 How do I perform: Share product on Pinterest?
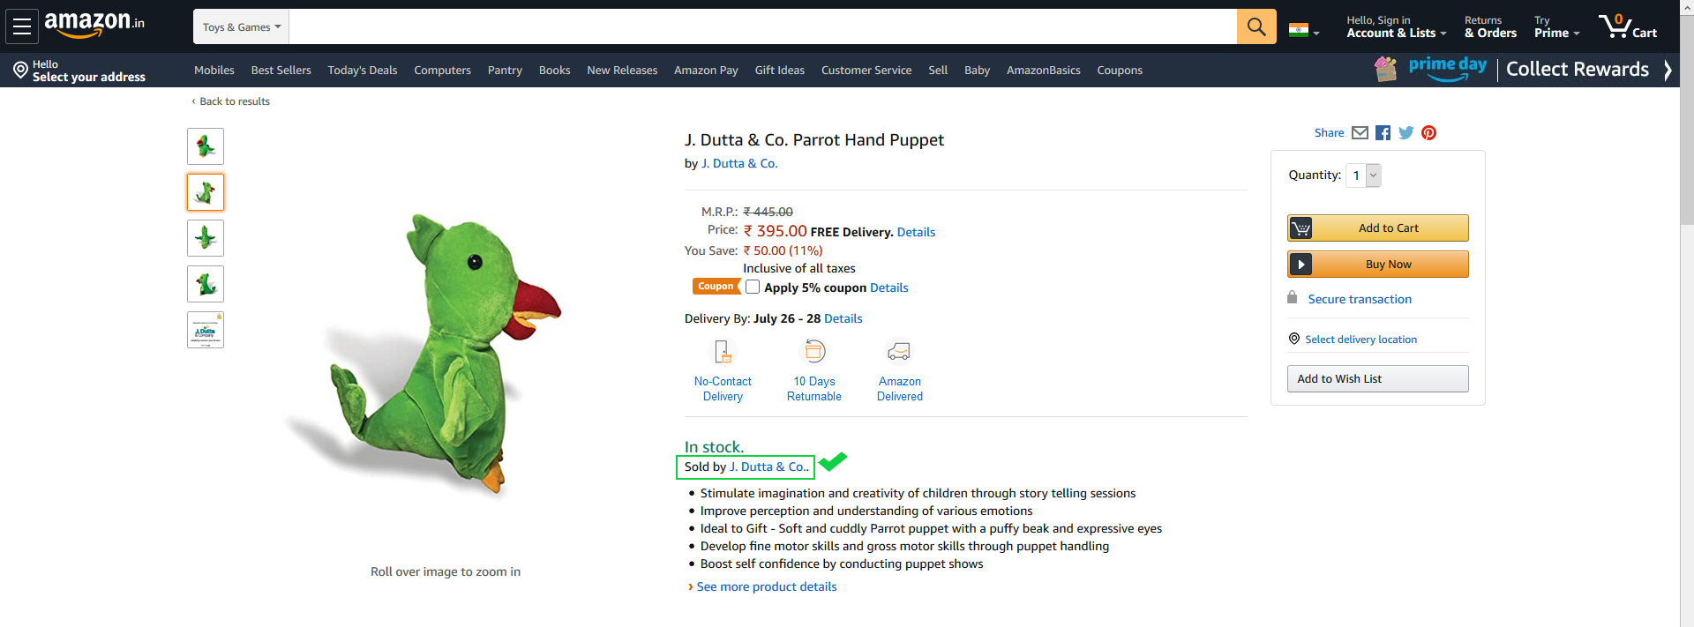1428,133
